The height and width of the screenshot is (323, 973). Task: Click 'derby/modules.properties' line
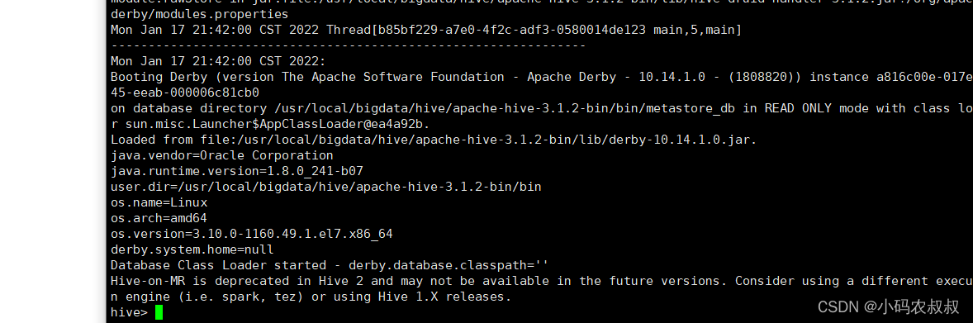click(x=199, y=14)
